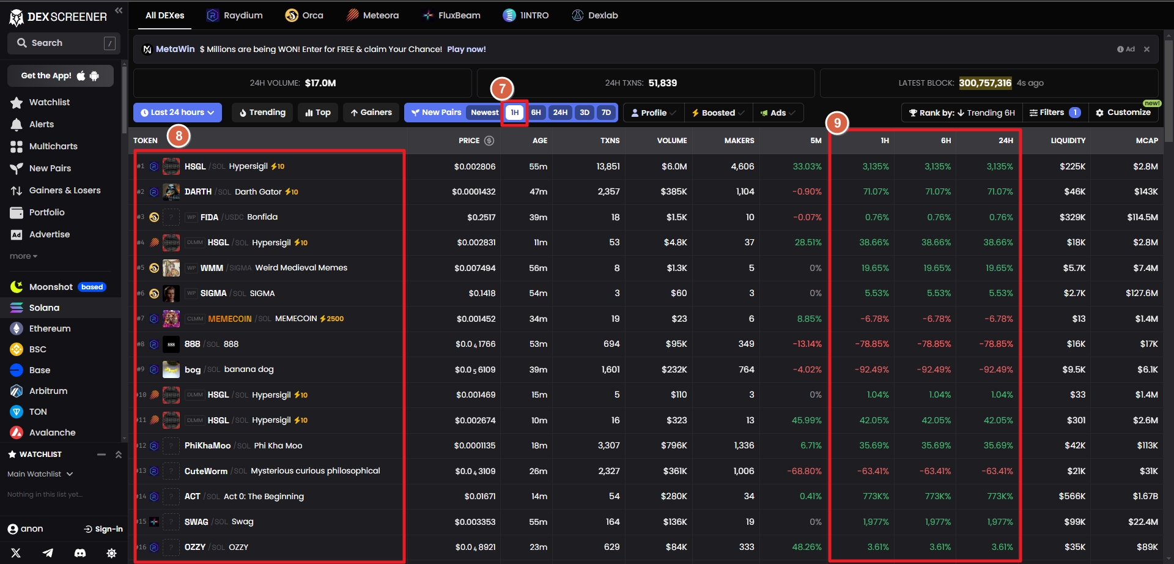Open the Profile filter dropdown

654,113
